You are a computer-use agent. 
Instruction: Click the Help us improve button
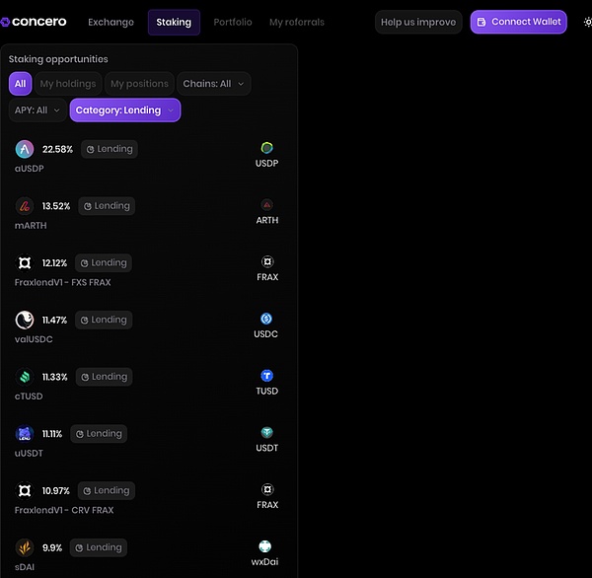418,22
